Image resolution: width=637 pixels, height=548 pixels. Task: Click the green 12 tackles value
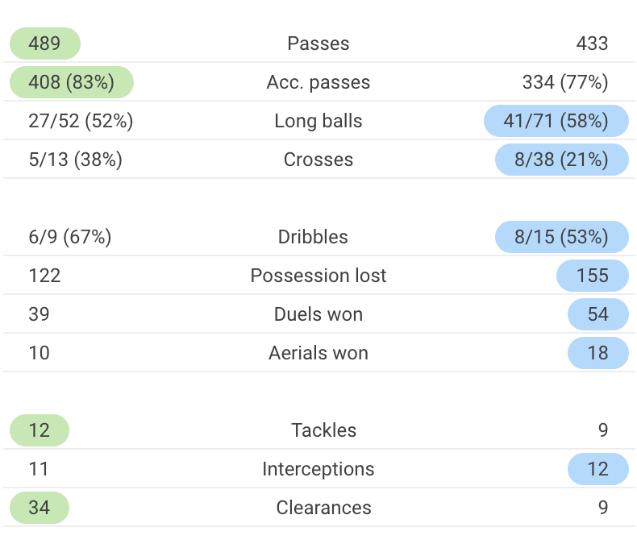coord(40,430)
